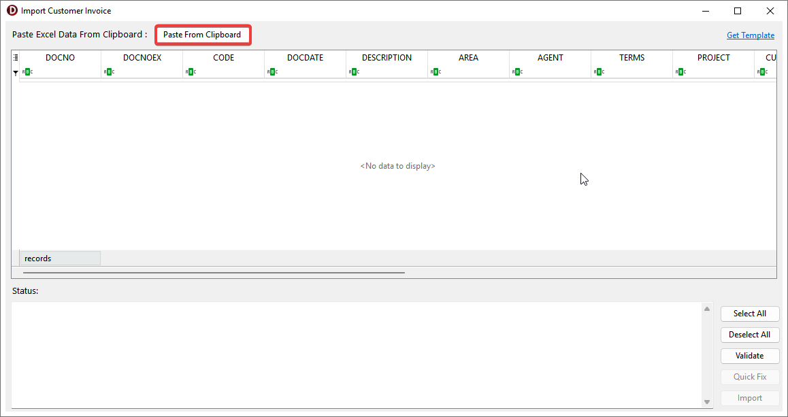Click the DOCDATE filter condition icon

click(x=272, y=72)
